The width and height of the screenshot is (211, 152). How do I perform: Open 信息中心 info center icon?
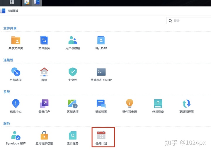pos(16,103)
